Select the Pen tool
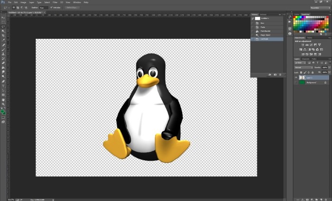The image size is (332, 201). (3, 81)
